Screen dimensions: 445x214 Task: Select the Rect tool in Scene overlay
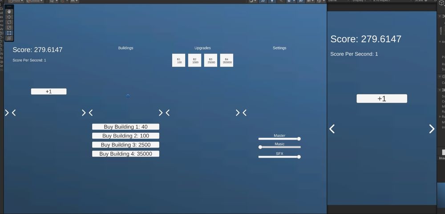pos(9,33)
